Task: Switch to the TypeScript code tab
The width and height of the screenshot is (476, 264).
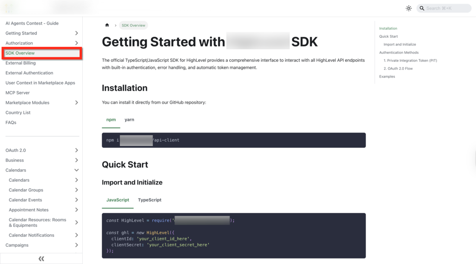Action: pos(150,200)
